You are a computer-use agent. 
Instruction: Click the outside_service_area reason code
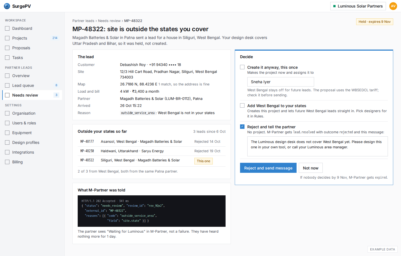tap(138, 113)
